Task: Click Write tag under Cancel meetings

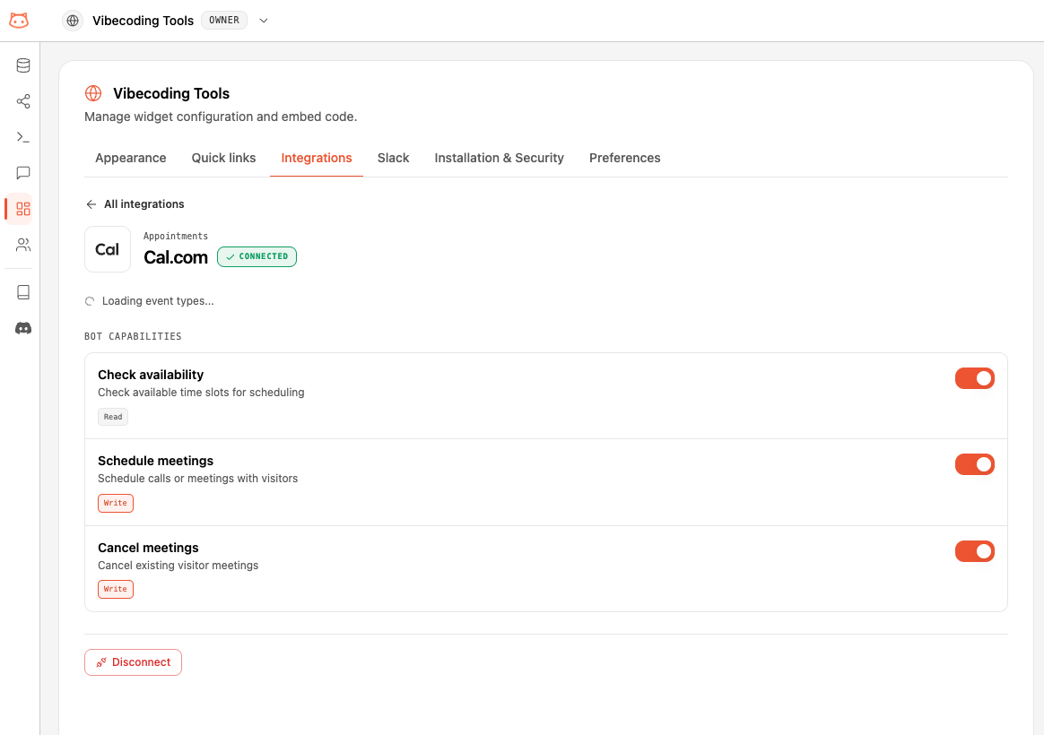Action: click(x=115, y=589)
